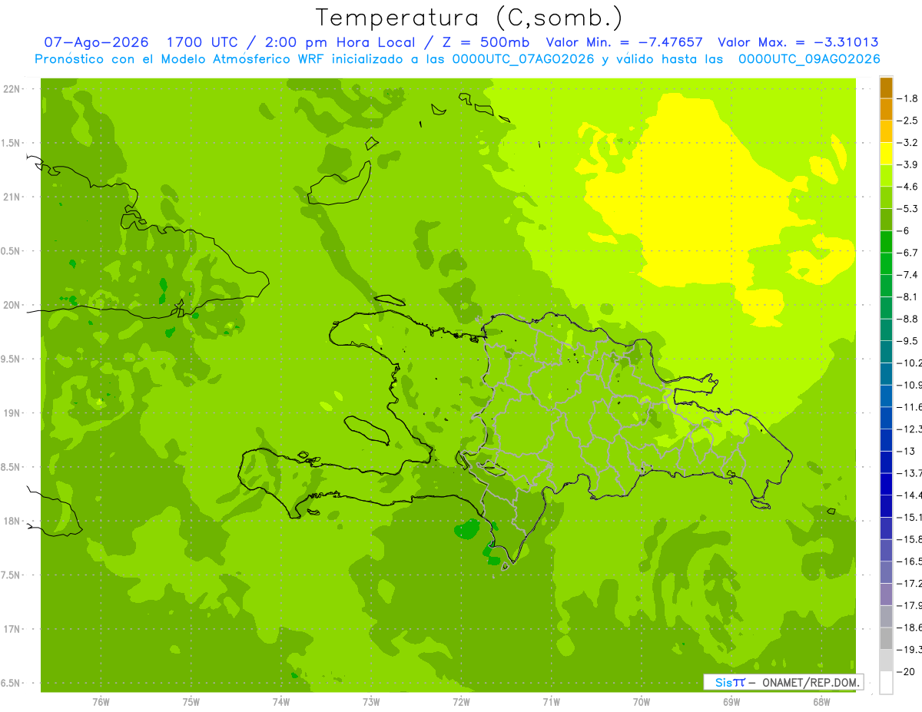The width and height of the screenshot is (922, 712).
Task: Select the date text "07-Ago-2026"
Action: [x=96, y=43]
